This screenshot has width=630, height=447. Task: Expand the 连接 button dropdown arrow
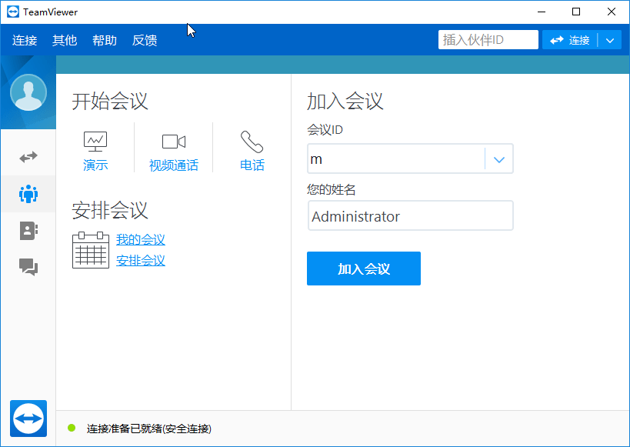610,40
